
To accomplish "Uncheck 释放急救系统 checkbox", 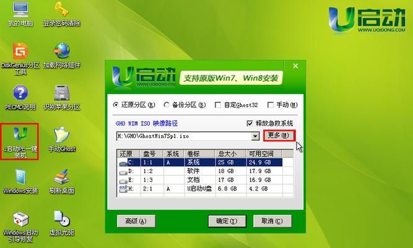I will [x=250, y=123].
